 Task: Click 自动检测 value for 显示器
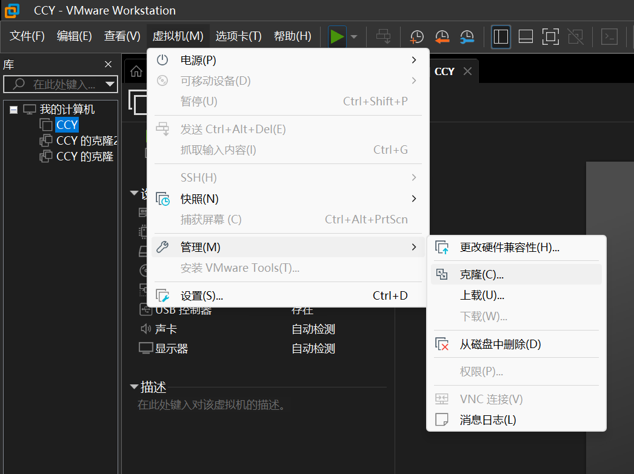coord(313,349)
